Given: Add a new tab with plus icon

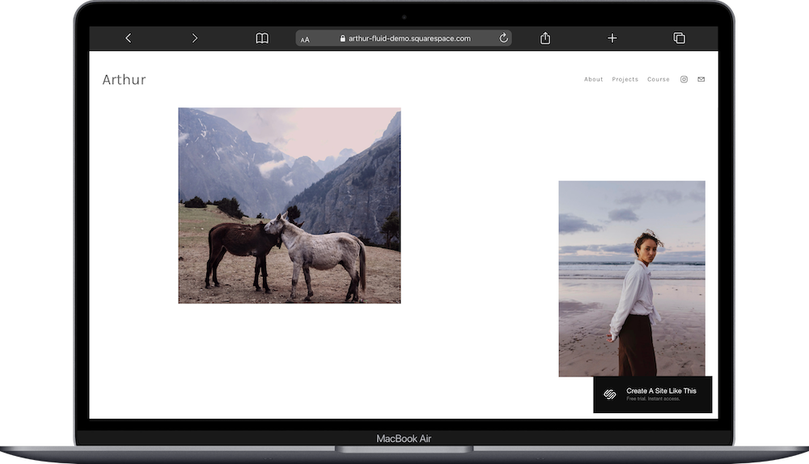Looking at the screenshot, I should point(612,38).
